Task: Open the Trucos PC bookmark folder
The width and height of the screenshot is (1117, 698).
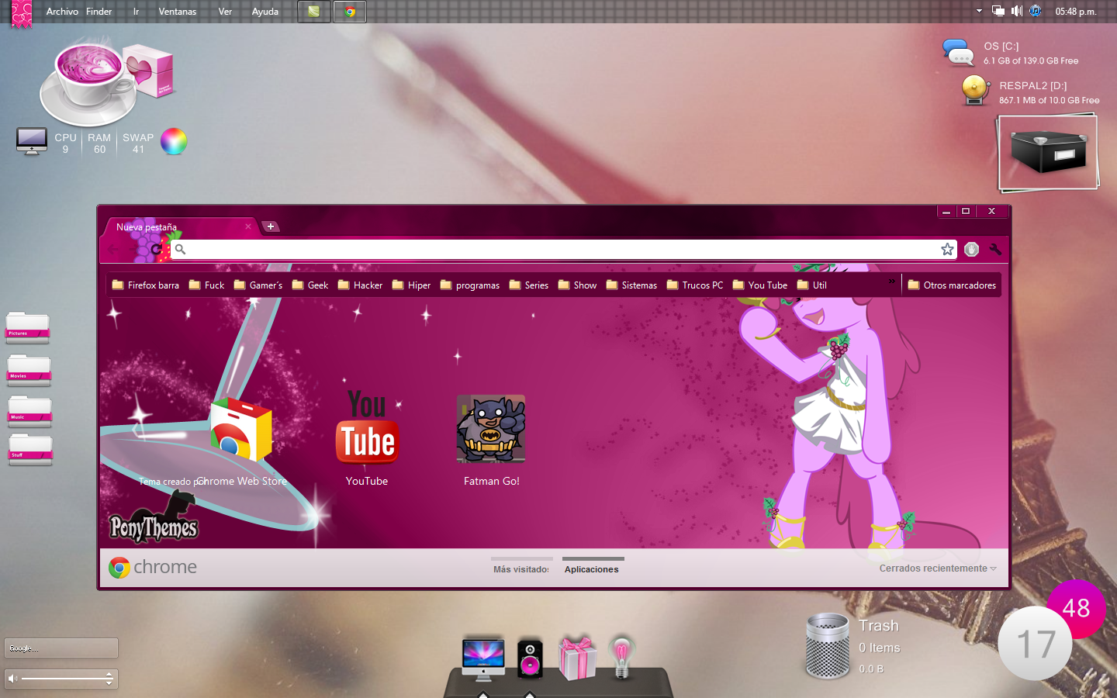Action: click(x=695, y=285)
